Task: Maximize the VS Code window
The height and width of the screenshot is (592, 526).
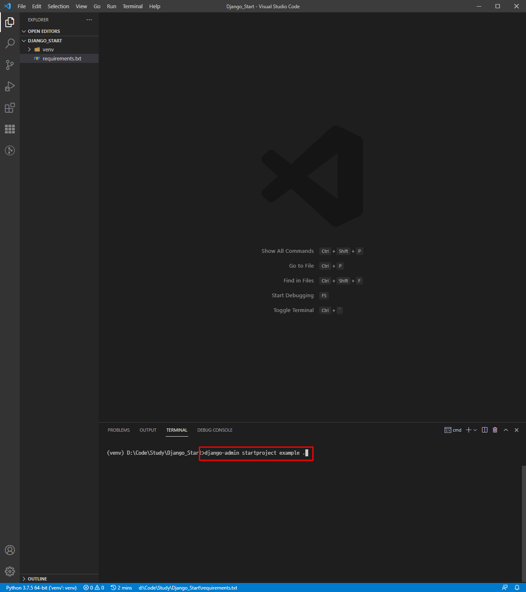Action: tap(498, 6)
